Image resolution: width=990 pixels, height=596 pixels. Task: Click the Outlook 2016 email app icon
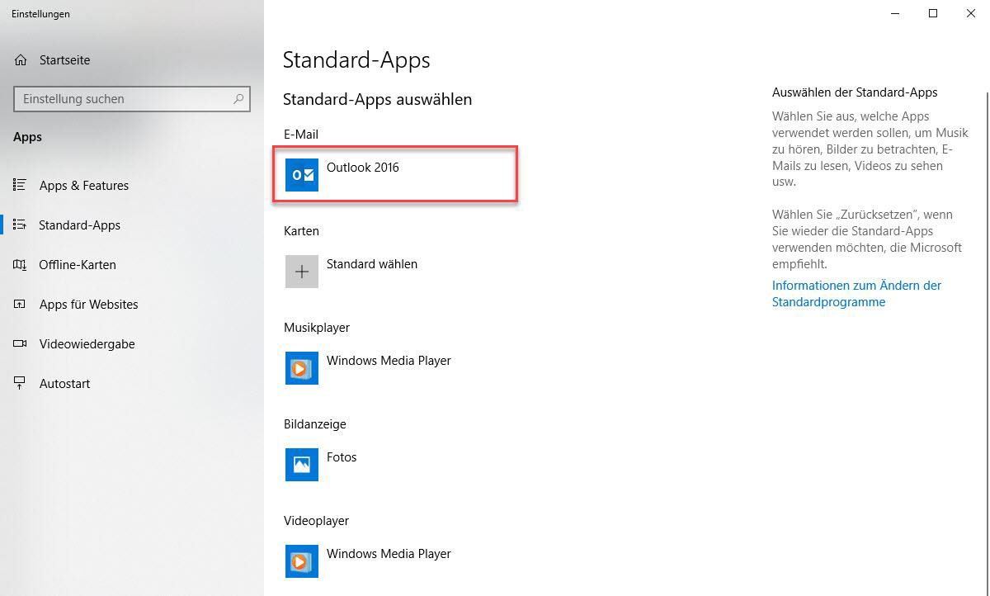(301, 175)
